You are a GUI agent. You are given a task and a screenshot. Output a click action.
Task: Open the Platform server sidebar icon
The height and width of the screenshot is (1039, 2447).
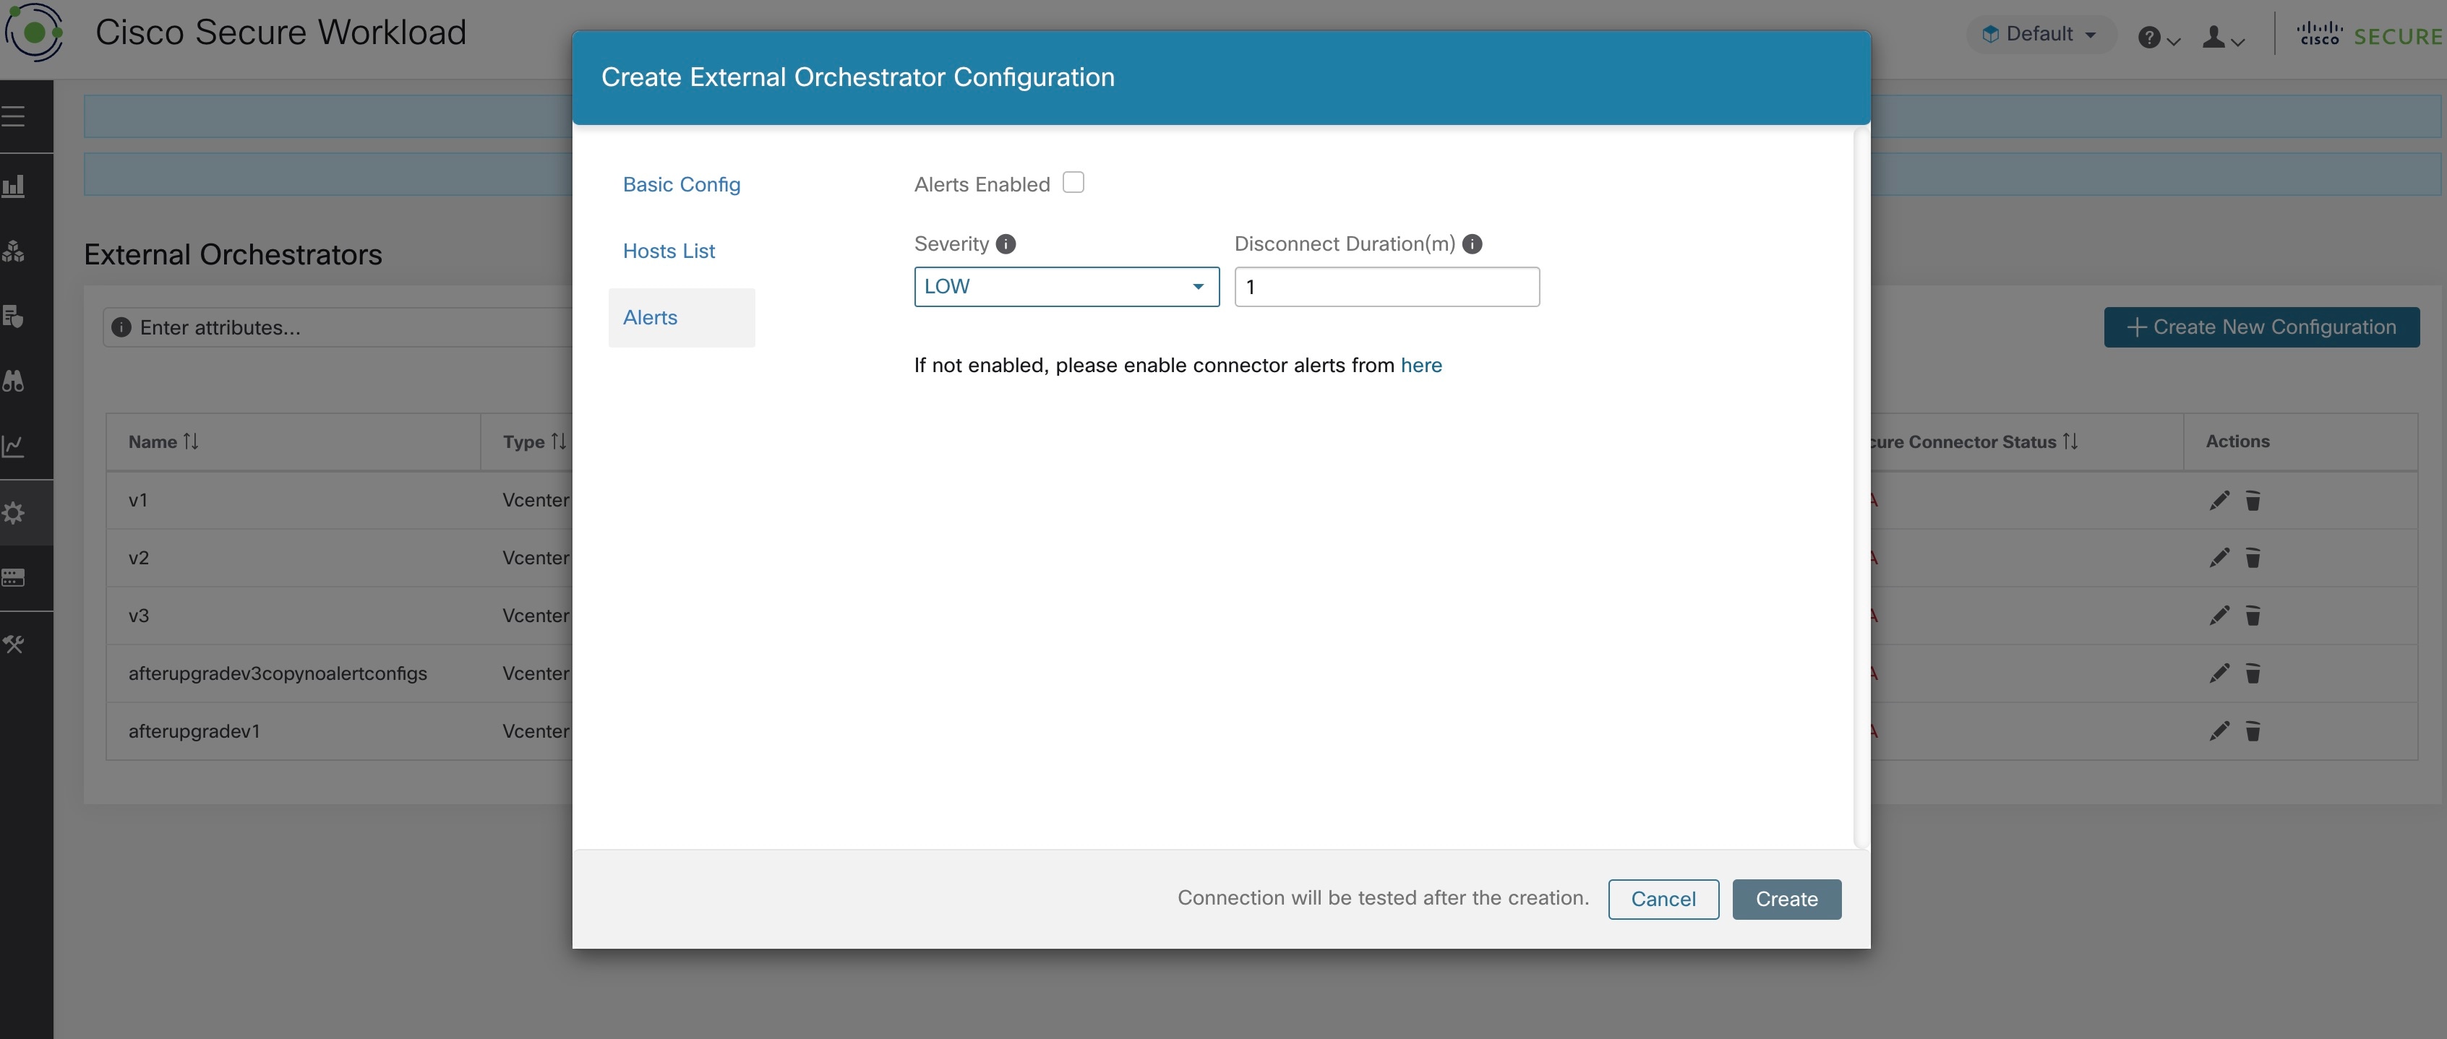point(13,577)
